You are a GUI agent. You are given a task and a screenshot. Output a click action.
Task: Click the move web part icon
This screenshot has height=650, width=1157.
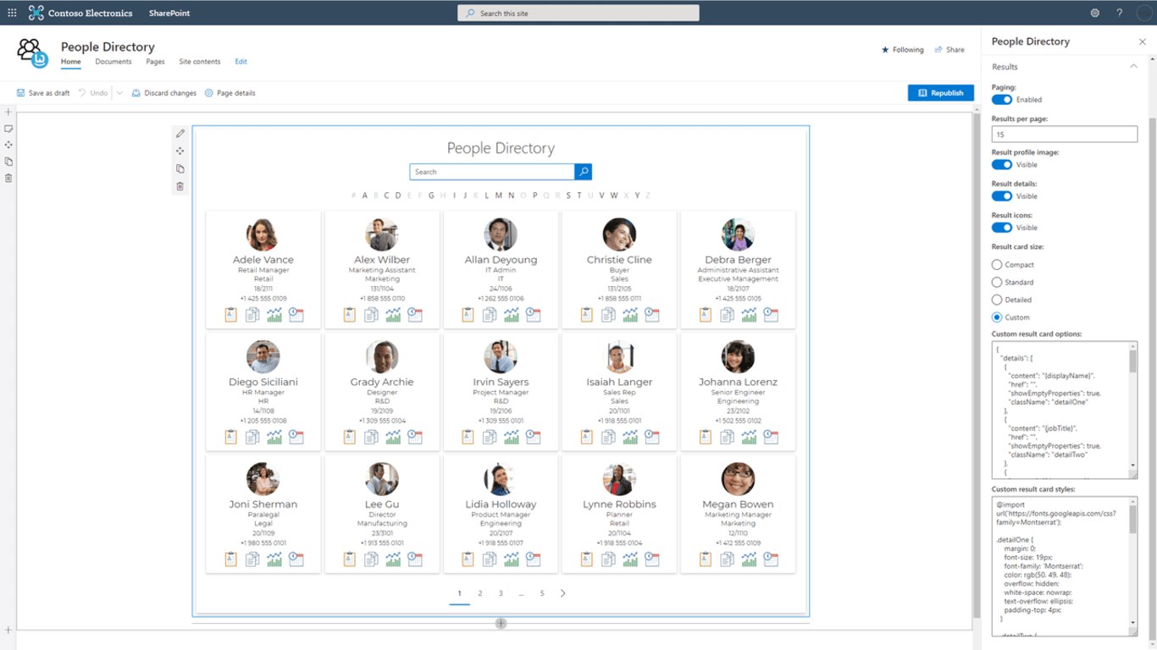point(180,151)
